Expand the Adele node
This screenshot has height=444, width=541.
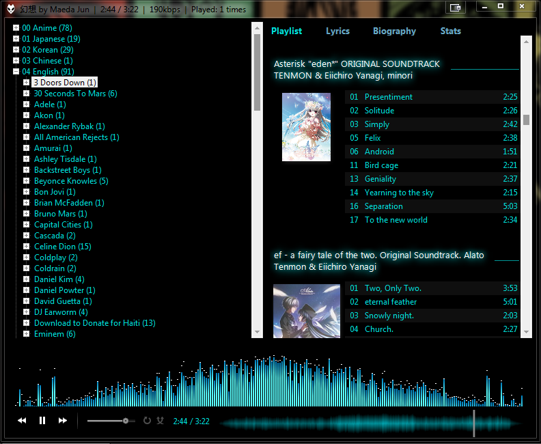[26, 105]
